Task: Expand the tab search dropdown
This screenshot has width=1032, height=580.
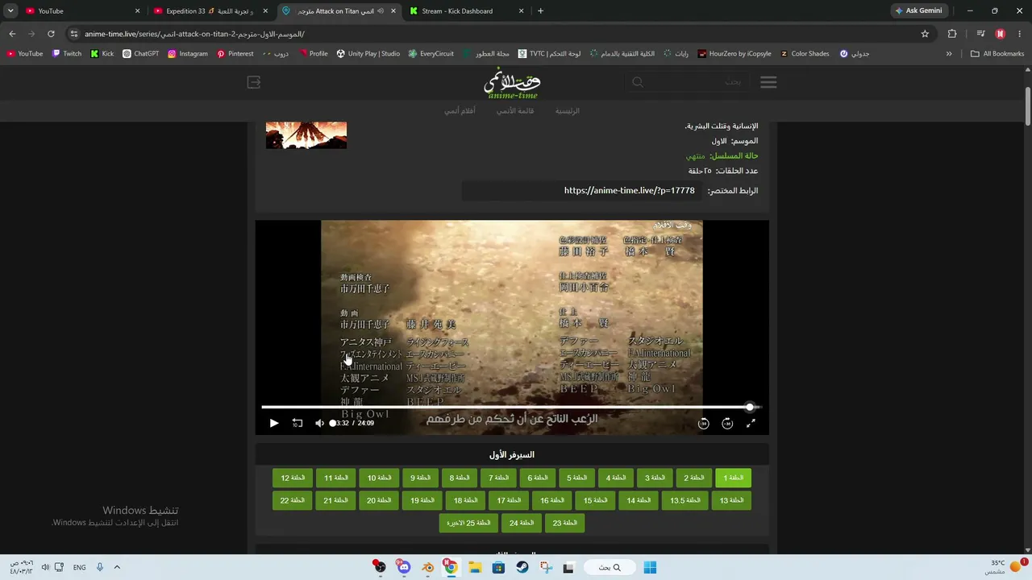Action: 10,11
